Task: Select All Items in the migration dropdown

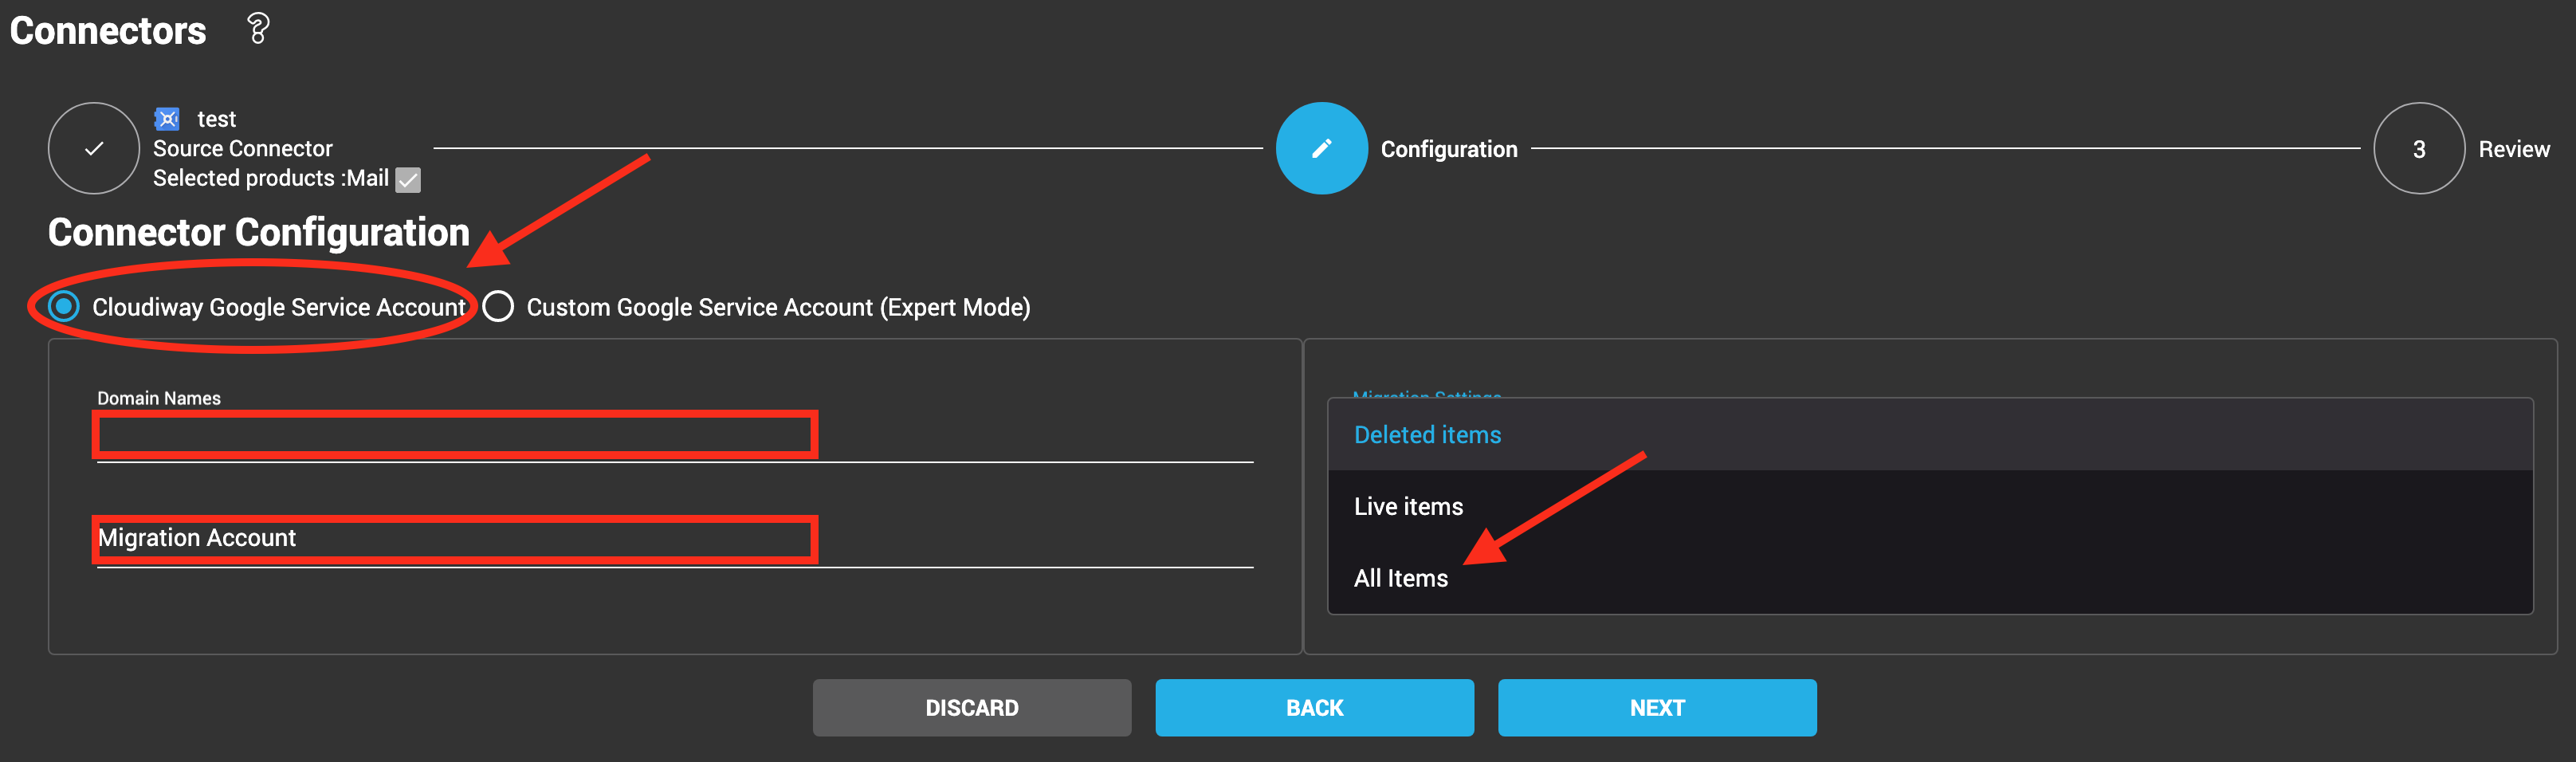Action: click(x=1400, y=577)
